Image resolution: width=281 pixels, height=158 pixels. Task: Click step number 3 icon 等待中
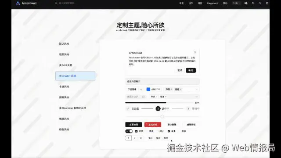[x=188, y=108]
